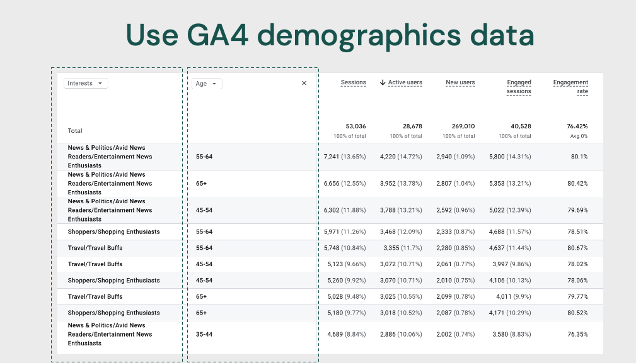The height and width of the screenshot is (363, 636).
Task: Select new users cell 2,002 (0.74%)
Action: [456, 334]
